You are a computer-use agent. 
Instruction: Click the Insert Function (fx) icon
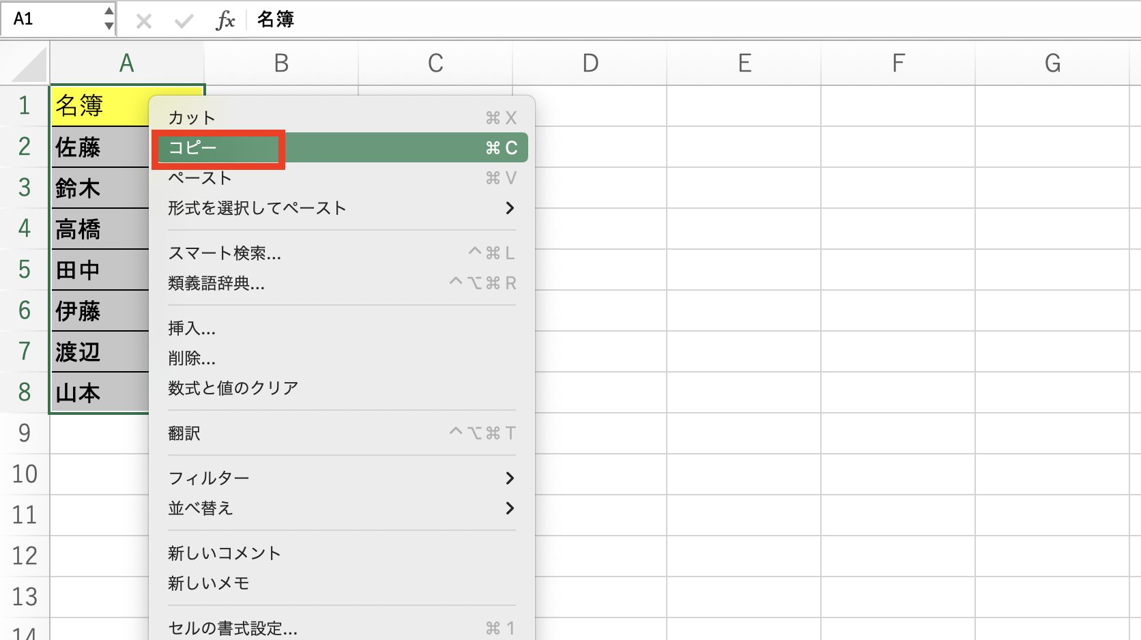(227, 20)
